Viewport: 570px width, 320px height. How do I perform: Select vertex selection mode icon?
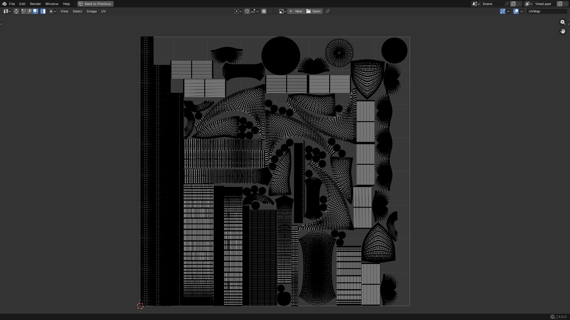coord(24,11)
